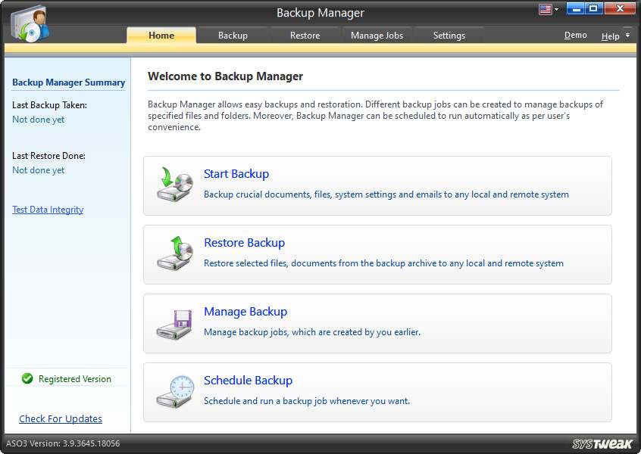Image resolution: width=641 pixels, height=454 pixels.
Task: Expand the Help menu arrow
Action: coord(627,36)
